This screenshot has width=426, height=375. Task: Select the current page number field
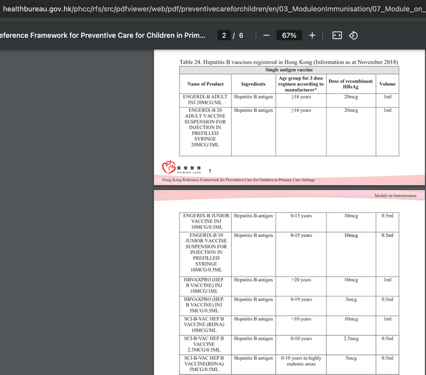[x=224, y=35]
